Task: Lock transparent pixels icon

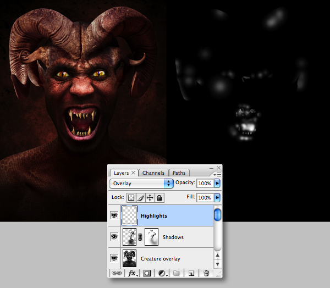Action: click(131, 198)
